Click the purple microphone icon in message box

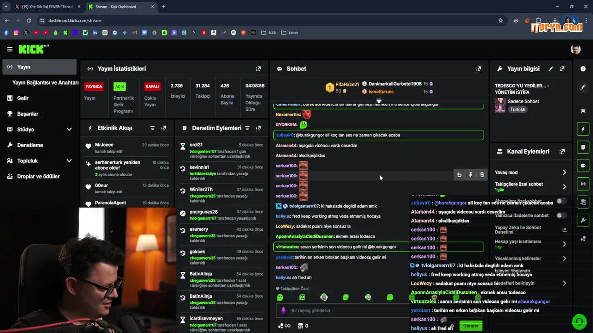284,310
